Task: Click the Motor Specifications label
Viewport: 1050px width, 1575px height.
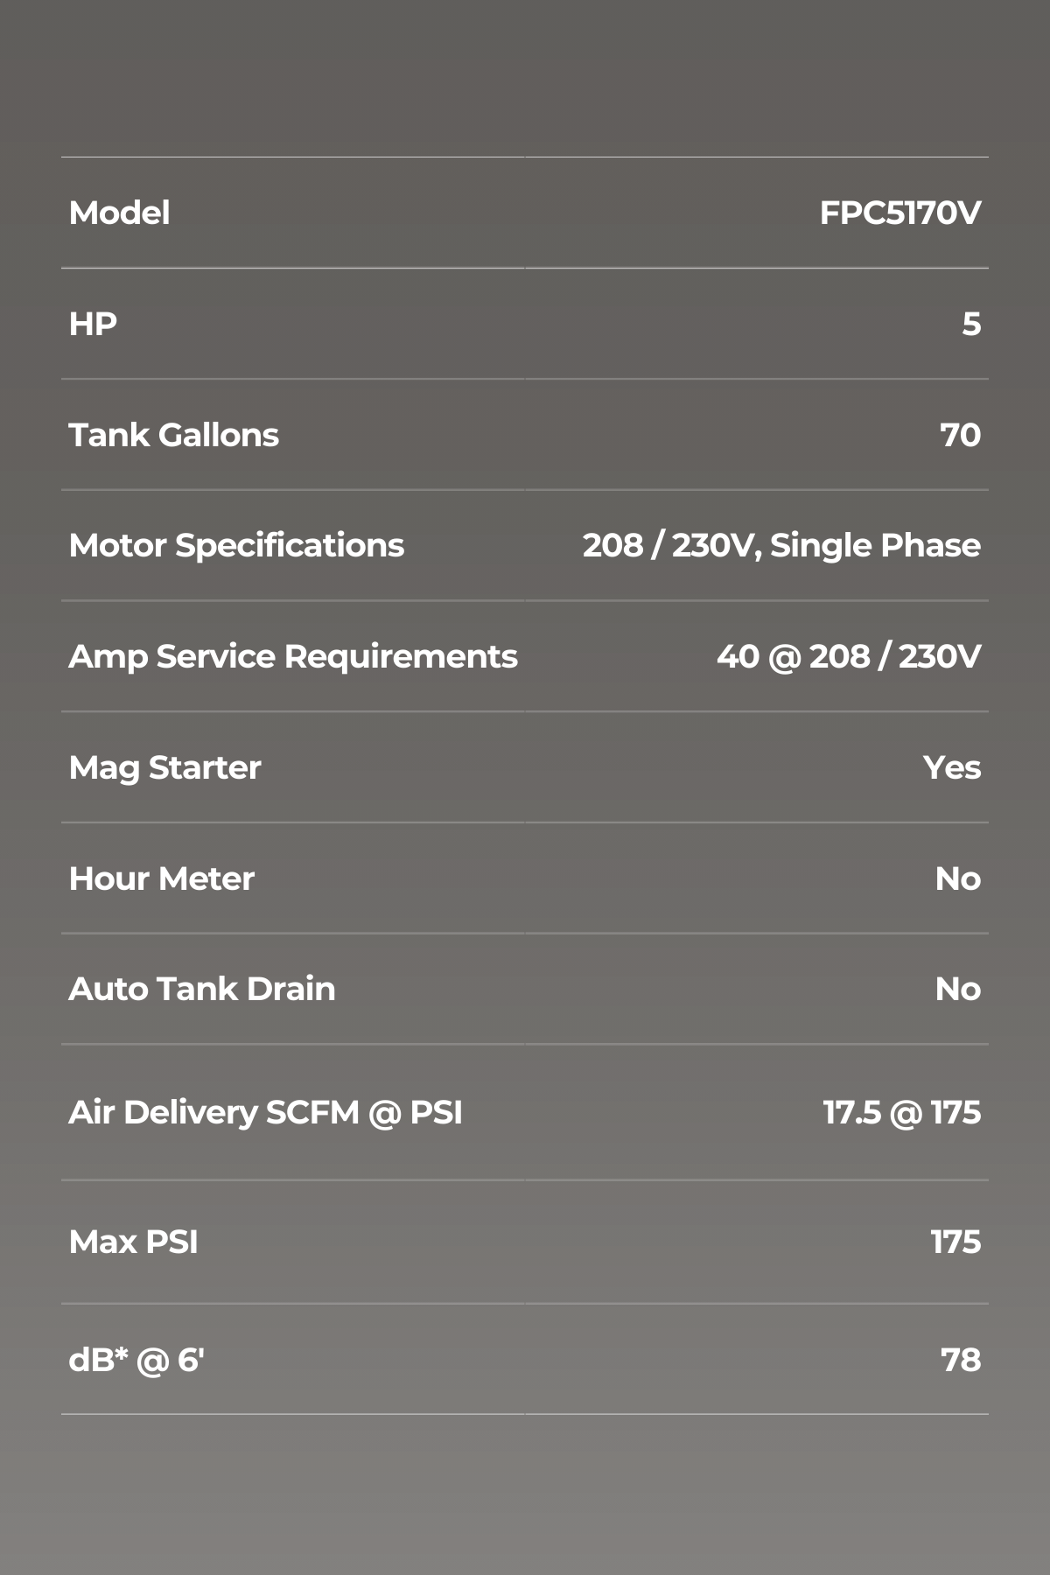Action: [236, 545]
